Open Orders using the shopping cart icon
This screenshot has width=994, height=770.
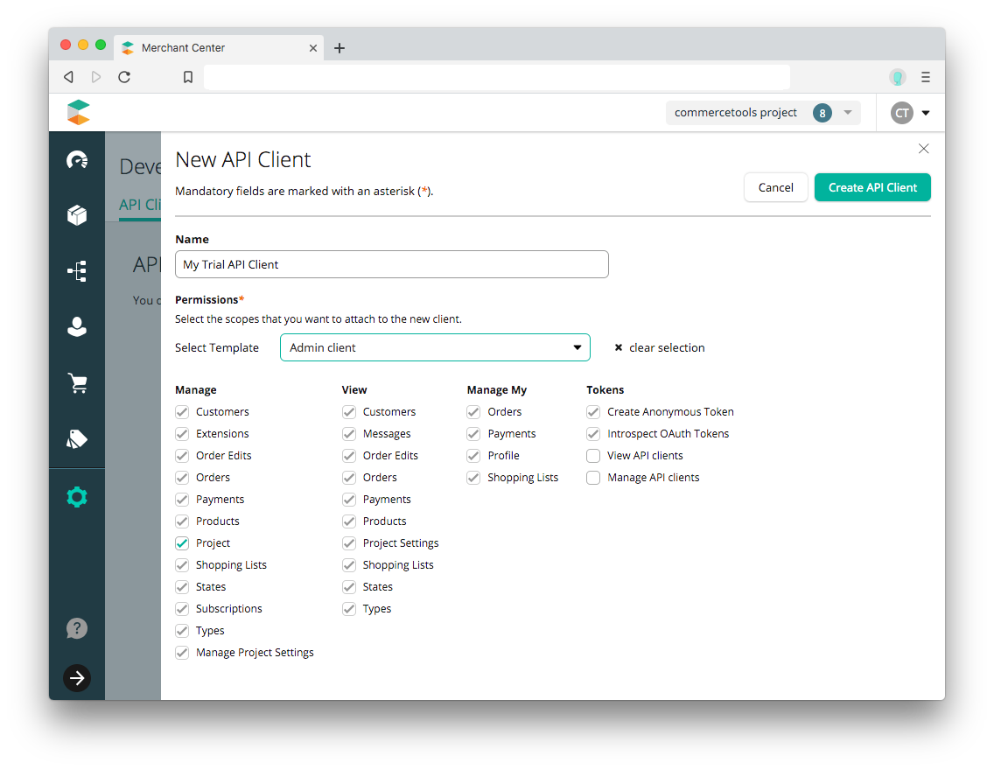tap(77, 382)
